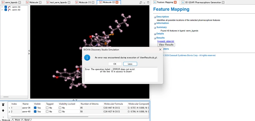Click the Molecule (1) tab document icon
The height and width of the screenshot is (121, 255).
coord(77,2)
